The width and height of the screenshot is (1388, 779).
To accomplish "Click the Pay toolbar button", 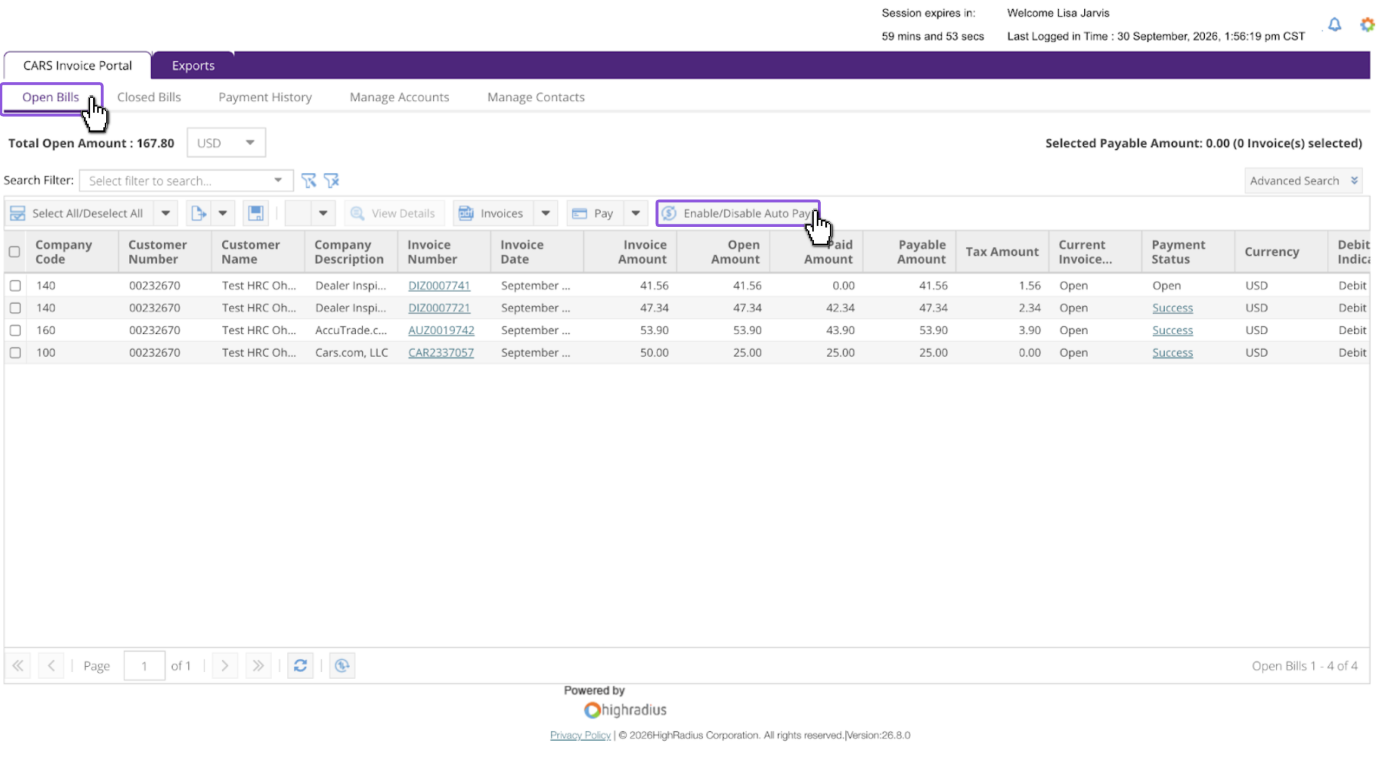I will pyautogui.click(x=595, y=213).
